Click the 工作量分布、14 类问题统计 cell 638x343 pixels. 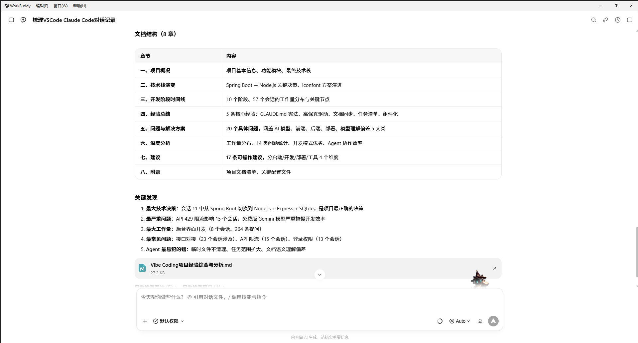pos(361,143)
